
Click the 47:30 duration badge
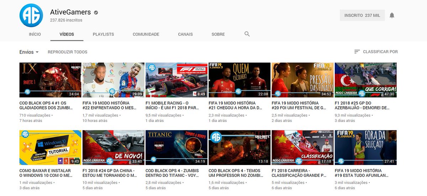tap(389, 94)
